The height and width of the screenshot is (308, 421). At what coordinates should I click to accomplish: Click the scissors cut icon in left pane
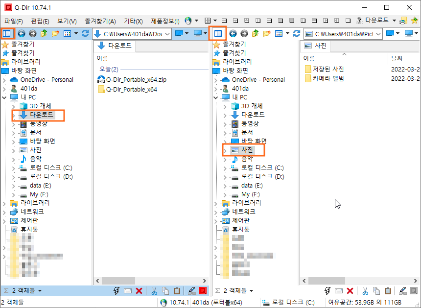coord(154,291)
